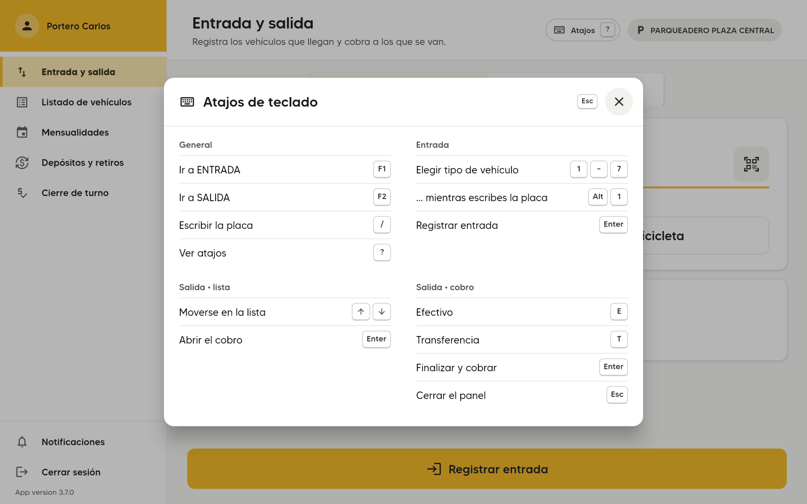
Task: Click the Esc key badge in the dialog header
Action: coord(587,101)
